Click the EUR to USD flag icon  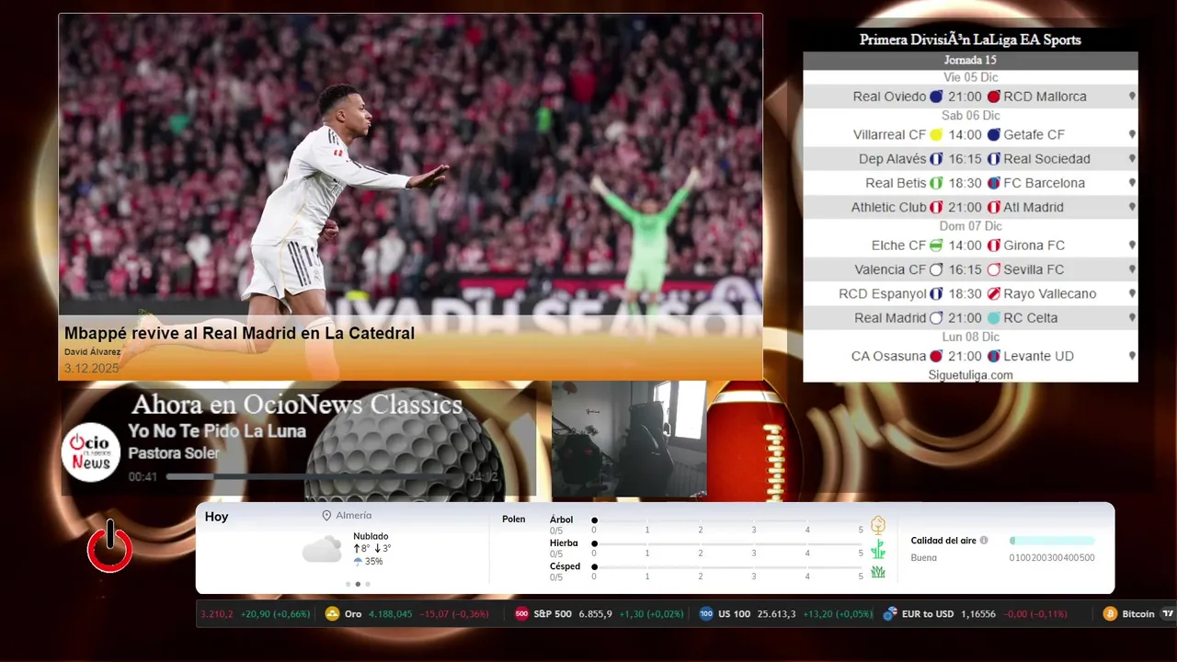[889, 614]
